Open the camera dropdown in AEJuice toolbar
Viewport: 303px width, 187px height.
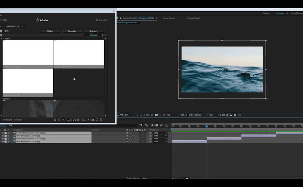pyautogui.click(x=84, y=120)
